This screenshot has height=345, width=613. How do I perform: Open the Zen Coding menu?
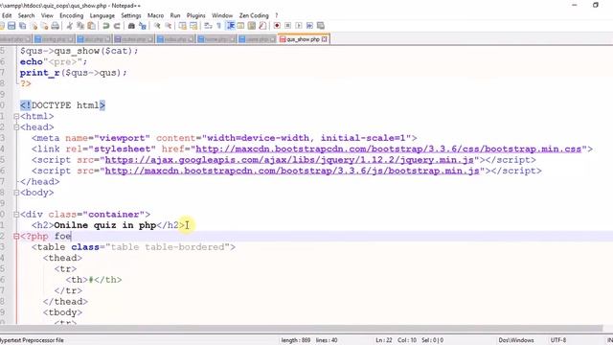254,15
